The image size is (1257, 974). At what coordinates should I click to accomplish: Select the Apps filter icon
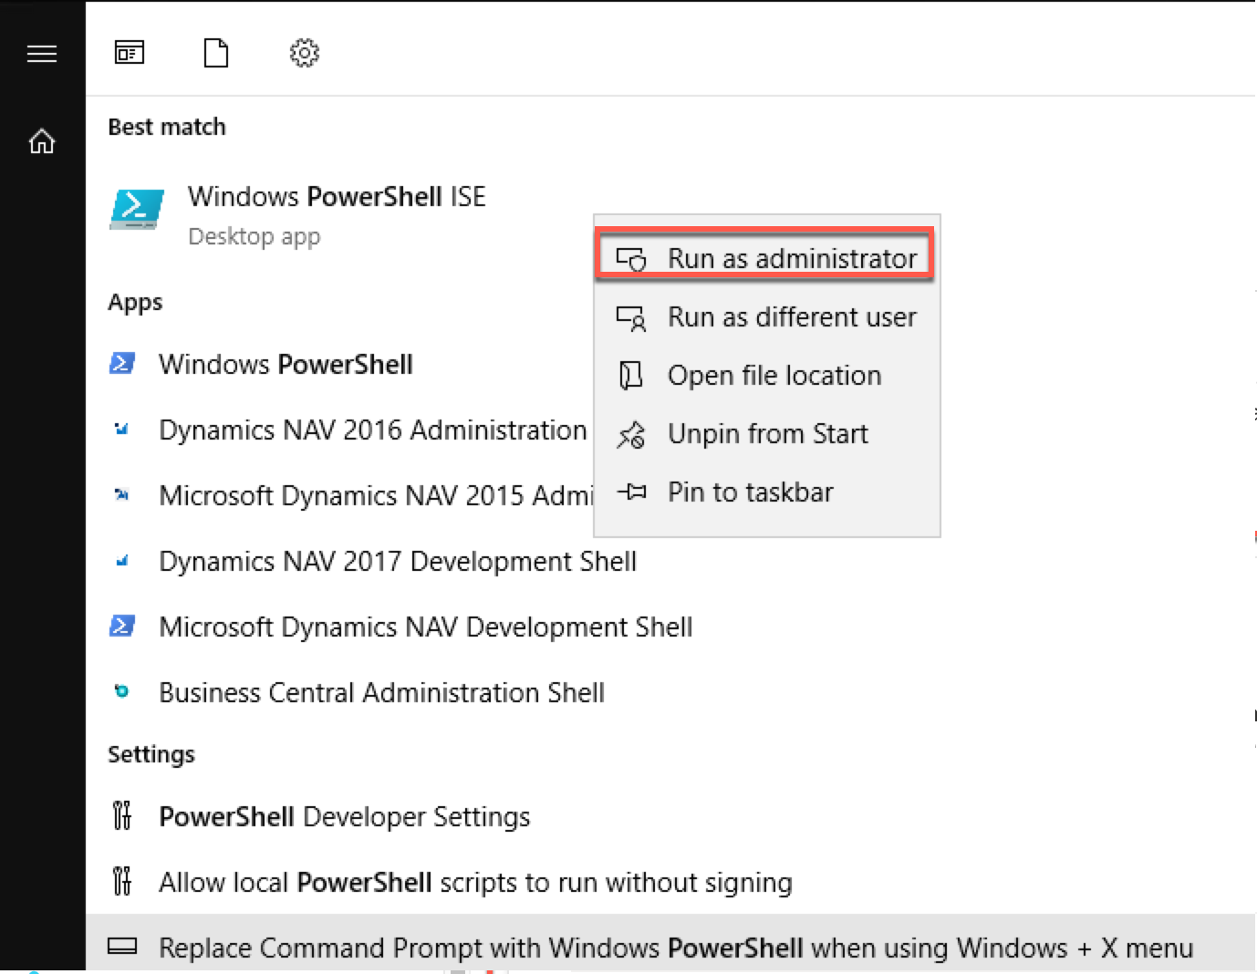(130, 53)
